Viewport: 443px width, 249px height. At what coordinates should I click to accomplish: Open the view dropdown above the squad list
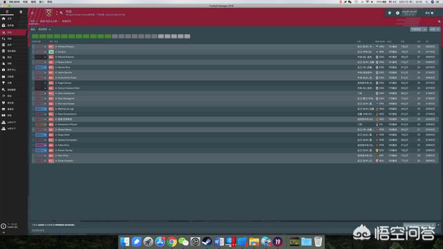(x=44, y=29)
